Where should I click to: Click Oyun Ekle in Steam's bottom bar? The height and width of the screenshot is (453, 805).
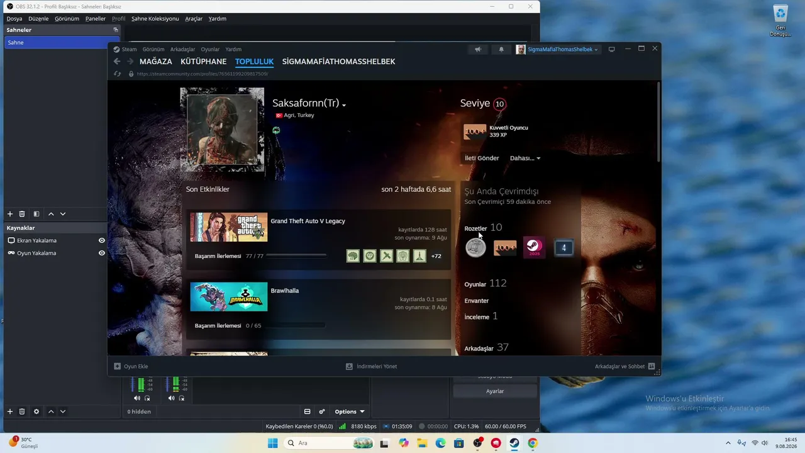[131, 366]
